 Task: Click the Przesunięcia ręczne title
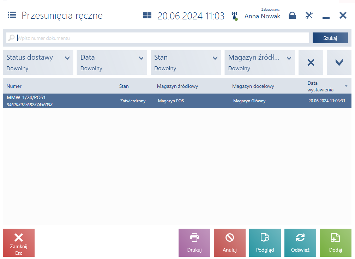pos(62,16)
